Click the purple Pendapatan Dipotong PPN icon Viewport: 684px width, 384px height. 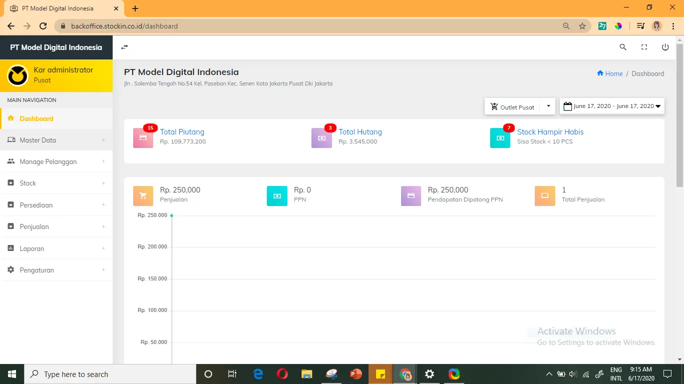411,196
